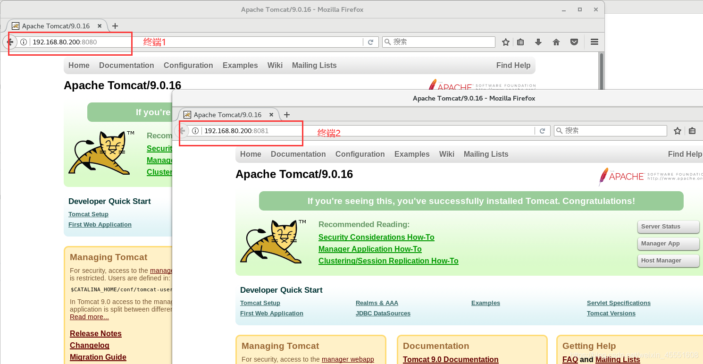703x364 pixels.
Task: Click the Manager App button
Action: pyautogui.click(x=668, y=244)
